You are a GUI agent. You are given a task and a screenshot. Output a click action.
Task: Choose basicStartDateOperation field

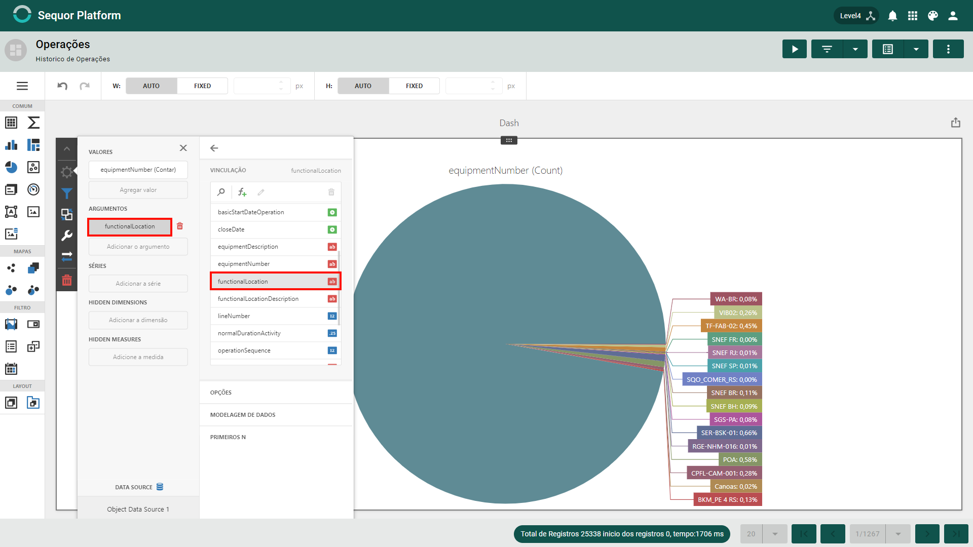click(276, 212)
